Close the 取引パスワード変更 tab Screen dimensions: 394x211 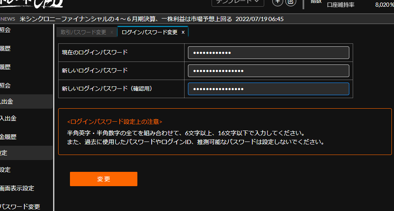(x=112, y=32)
